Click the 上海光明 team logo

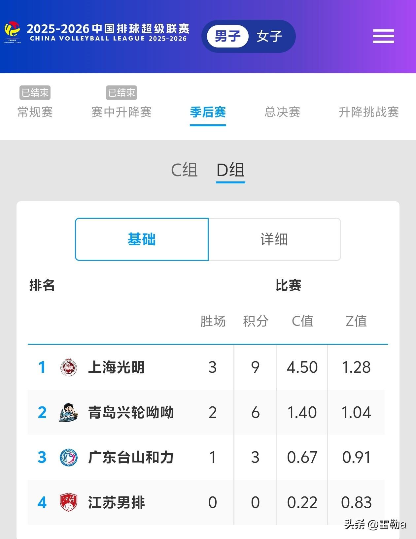69,367
